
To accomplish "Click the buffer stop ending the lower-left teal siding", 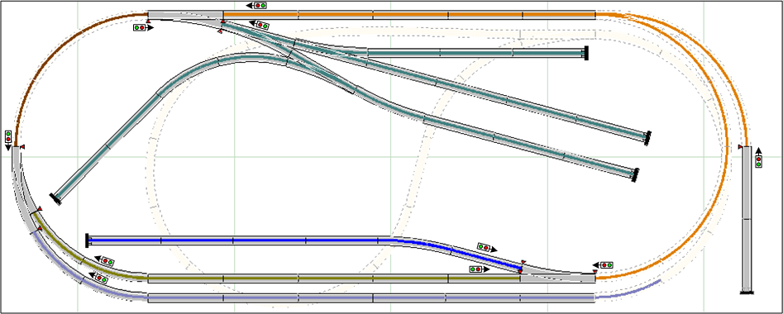I will pos(55,198).
